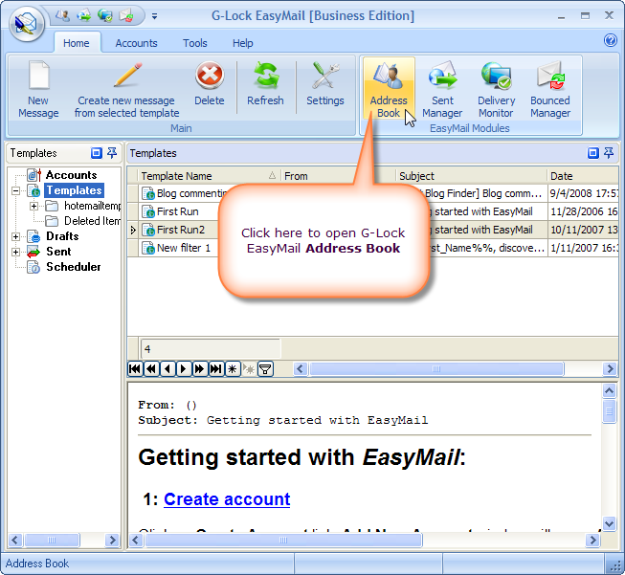Select the New filter 1 template row
Image resolution: width=625 pixels, height=575 pixels.
click(373, 248)
